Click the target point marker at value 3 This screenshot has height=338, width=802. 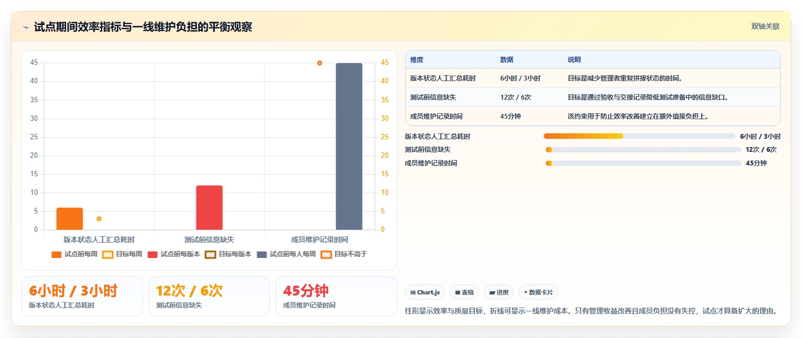(x=99, y=219)
